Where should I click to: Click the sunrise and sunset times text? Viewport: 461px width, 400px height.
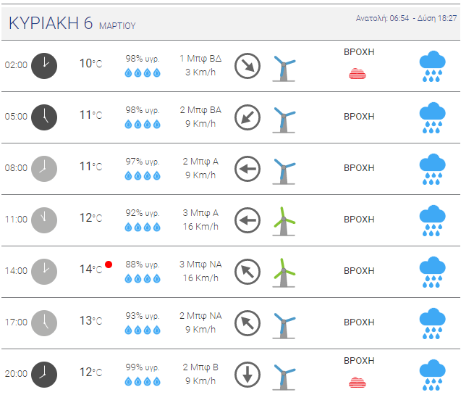click(406, 18)
